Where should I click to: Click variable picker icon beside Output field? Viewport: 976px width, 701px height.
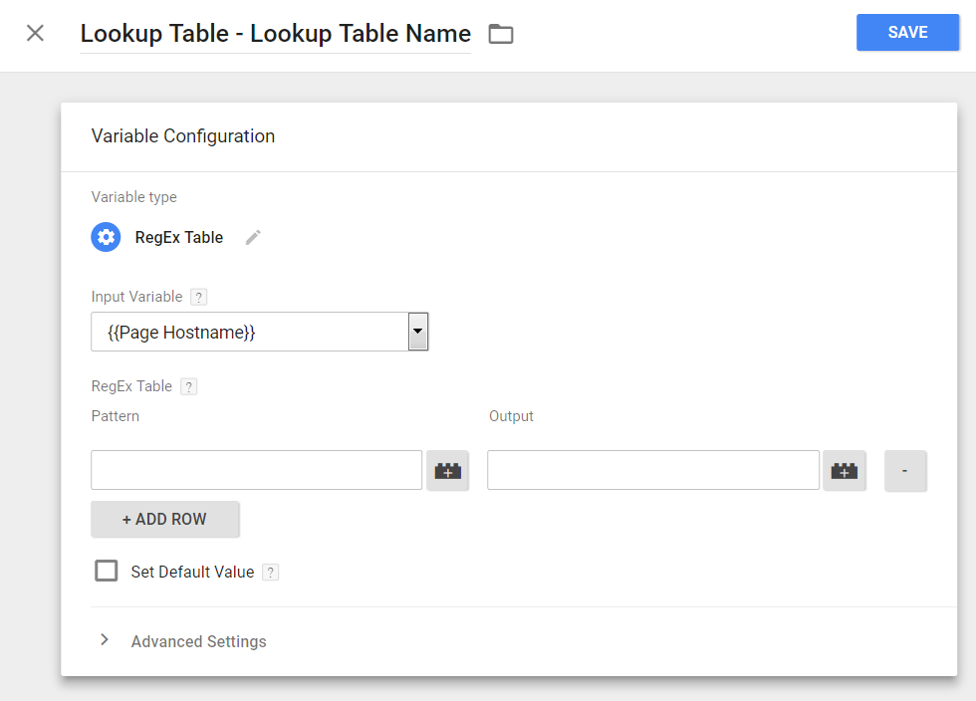[x=845, y=471]
